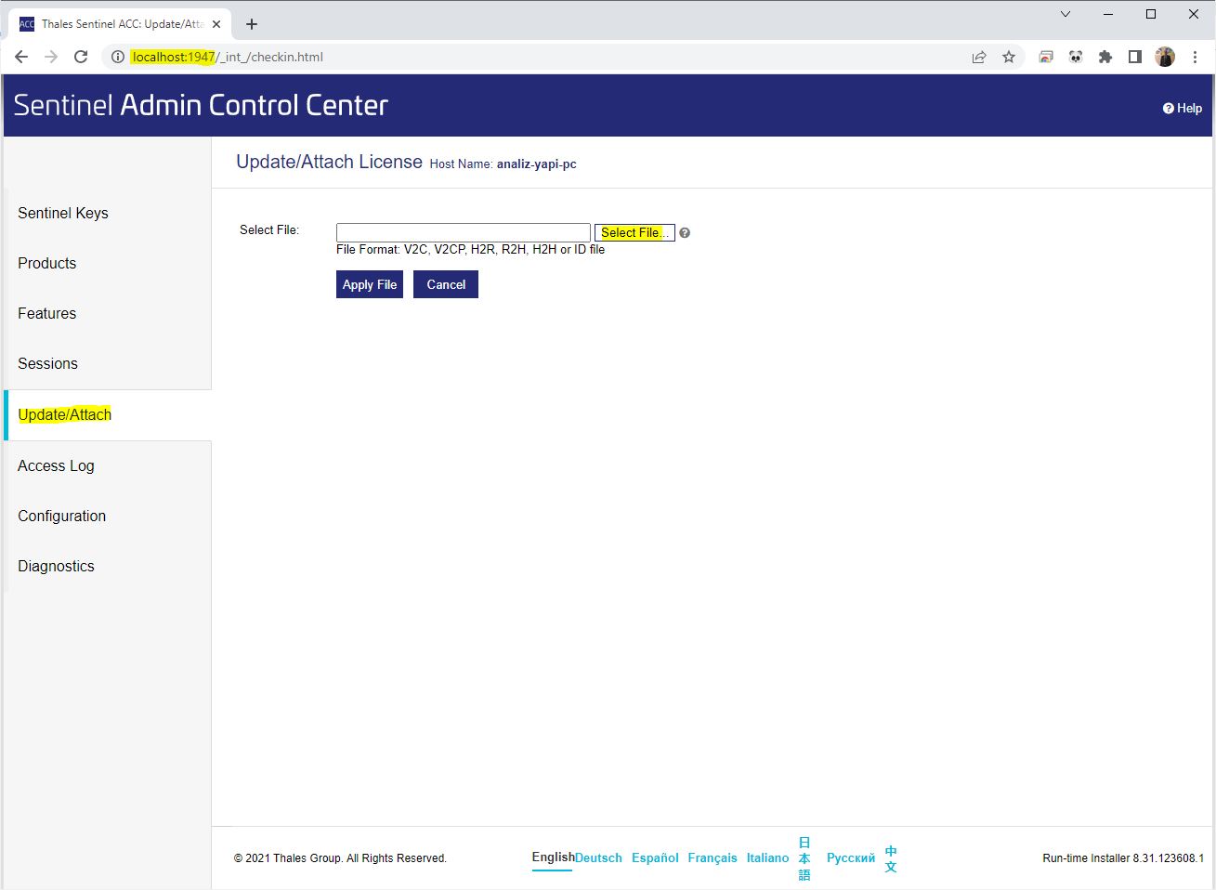Click the Cancel button
1216x890 pixels.
[446, 284]
